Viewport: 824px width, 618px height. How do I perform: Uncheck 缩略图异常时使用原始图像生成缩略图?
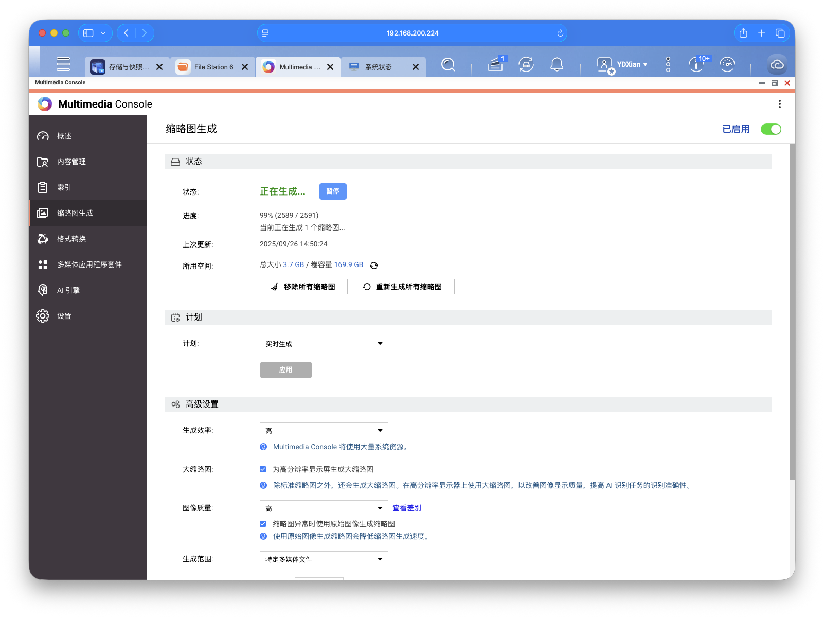[x=263, y=523]
